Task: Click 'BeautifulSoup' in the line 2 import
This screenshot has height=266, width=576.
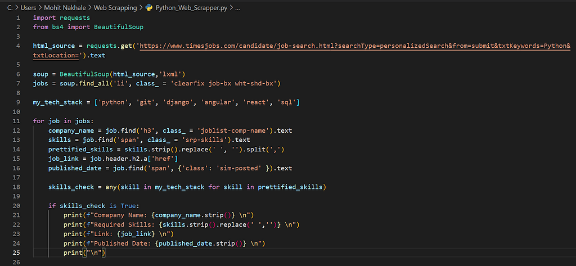Action: pos(119,27)
